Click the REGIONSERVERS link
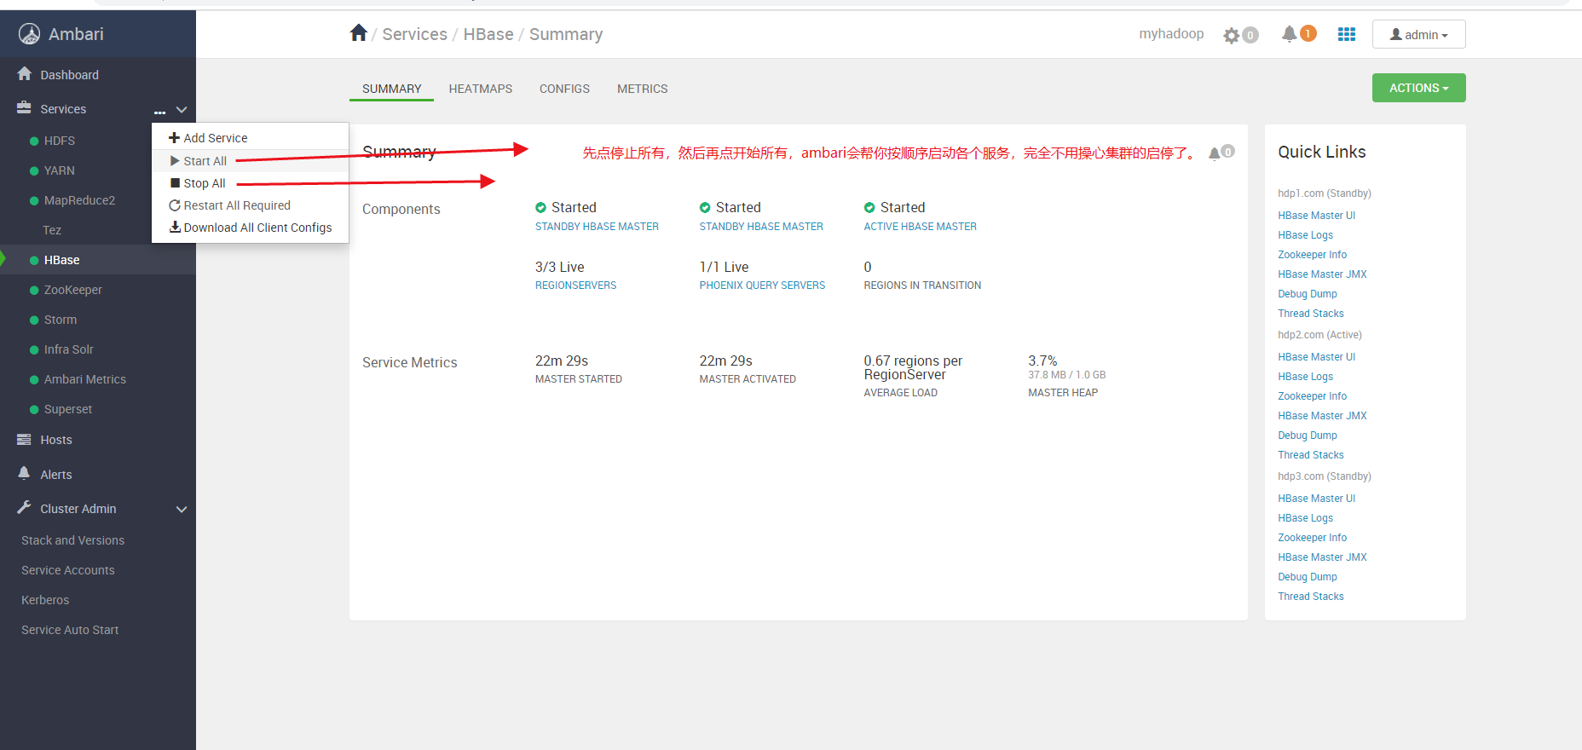This screenshot has width=1582, height=750. (x=575, y=286)
